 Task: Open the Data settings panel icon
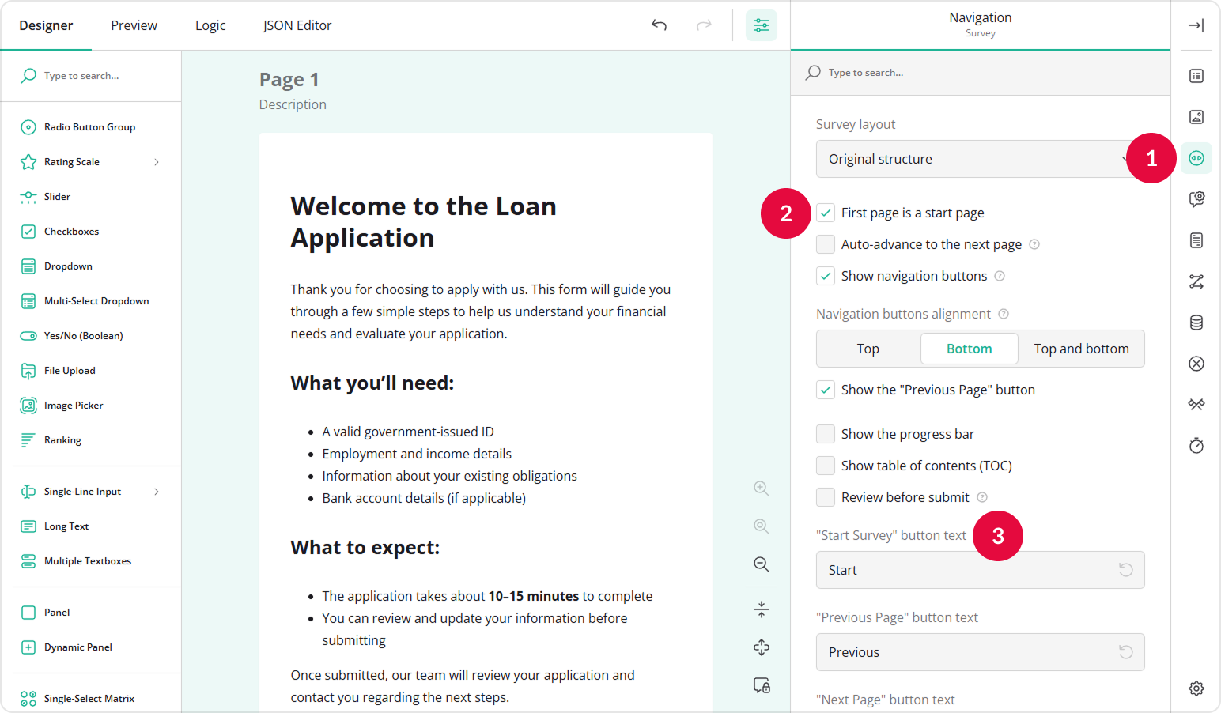[x=1196, y=323]
